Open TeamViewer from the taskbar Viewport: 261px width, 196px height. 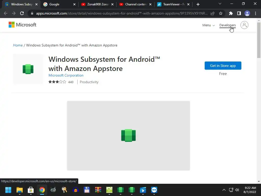tap(154, 190)
